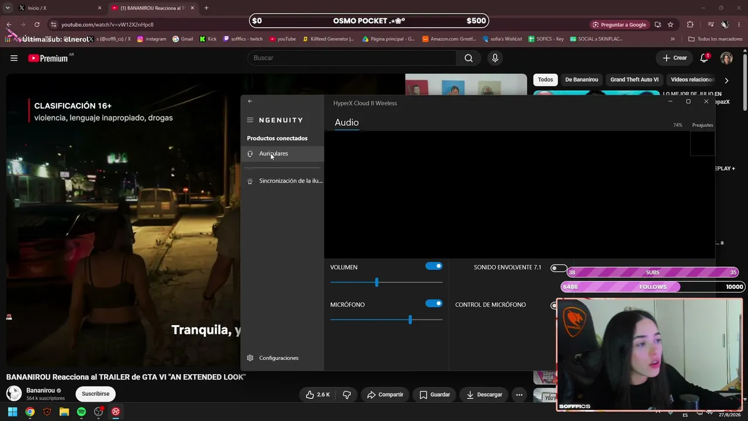The width and height of the screenshot is (748, 421).
Task: Go back using NGENUITY back arrow
Action: click(250, 101)
